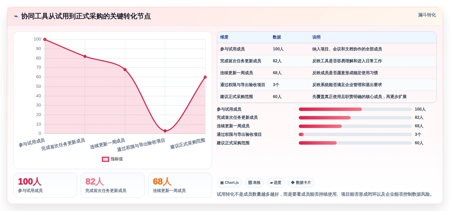Click the footer note starting 试用转化不是
Screen dimensions: 450x211
point(325,194)
